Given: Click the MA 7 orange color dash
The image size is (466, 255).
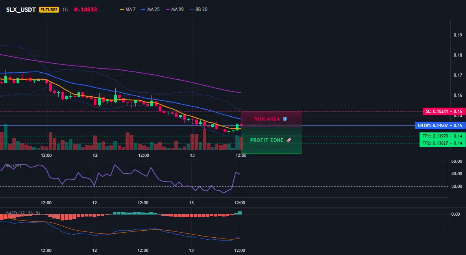Looking at the screenshot, I should pyautogui.click(x=122, y=9).
